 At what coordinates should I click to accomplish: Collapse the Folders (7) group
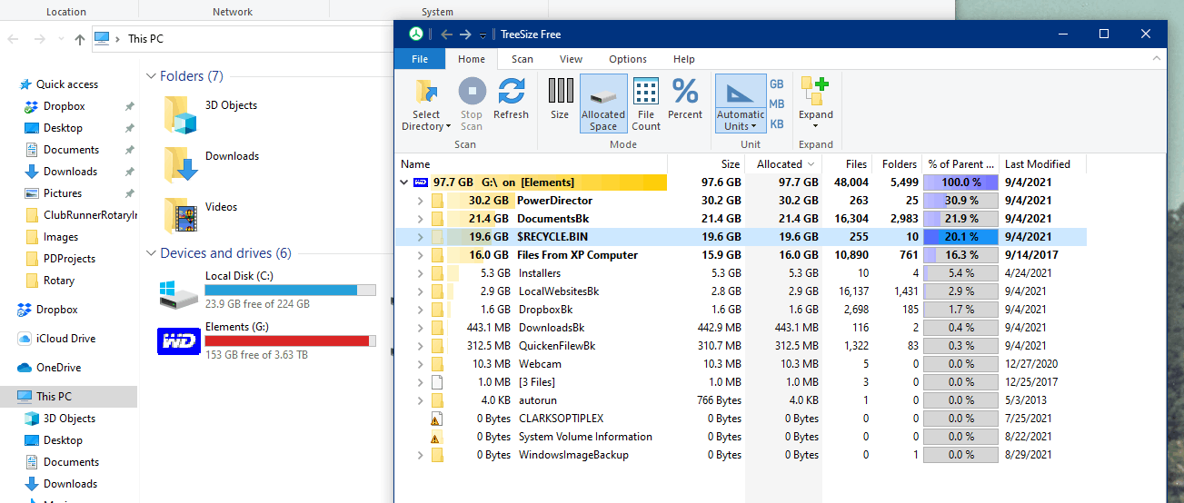pos(151,76)
